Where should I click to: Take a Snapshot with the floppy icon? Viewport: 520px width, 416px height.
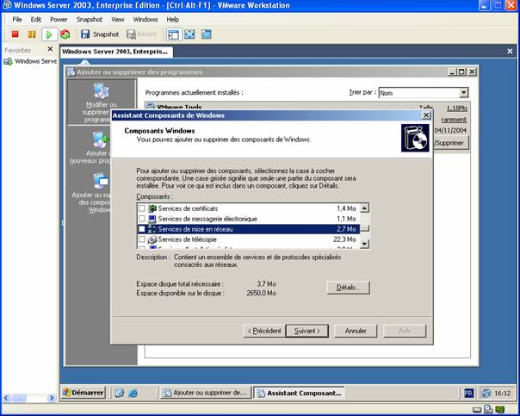[x=100, y=34]
